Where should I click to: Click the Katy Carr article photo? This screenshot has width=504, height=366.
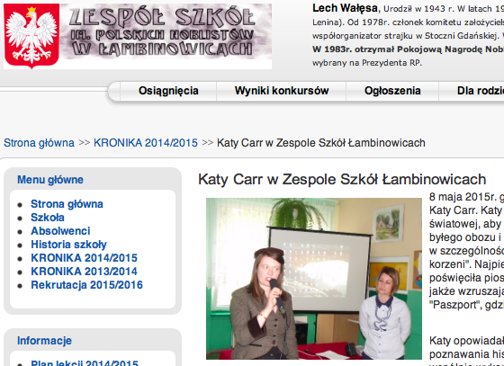(314, 279)
